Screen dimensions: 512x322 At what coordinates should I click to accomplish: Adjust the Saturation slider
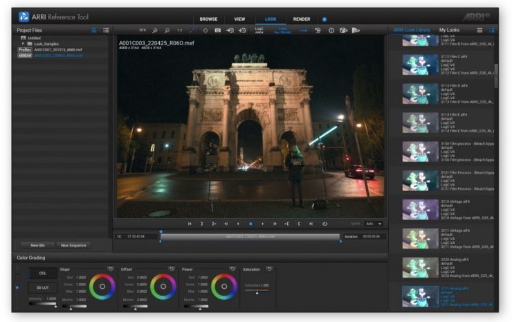pyautogui.click(x=257, y=292)
